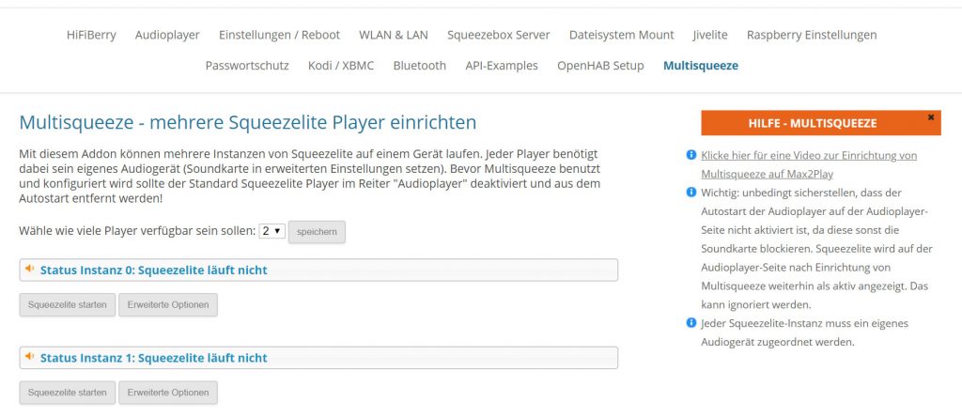Open the Bluetooth tab

pos(420,66)
